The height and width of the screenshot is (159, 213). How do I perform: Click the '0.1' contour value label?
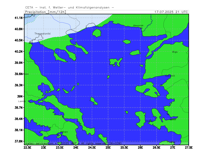[31, 43]
